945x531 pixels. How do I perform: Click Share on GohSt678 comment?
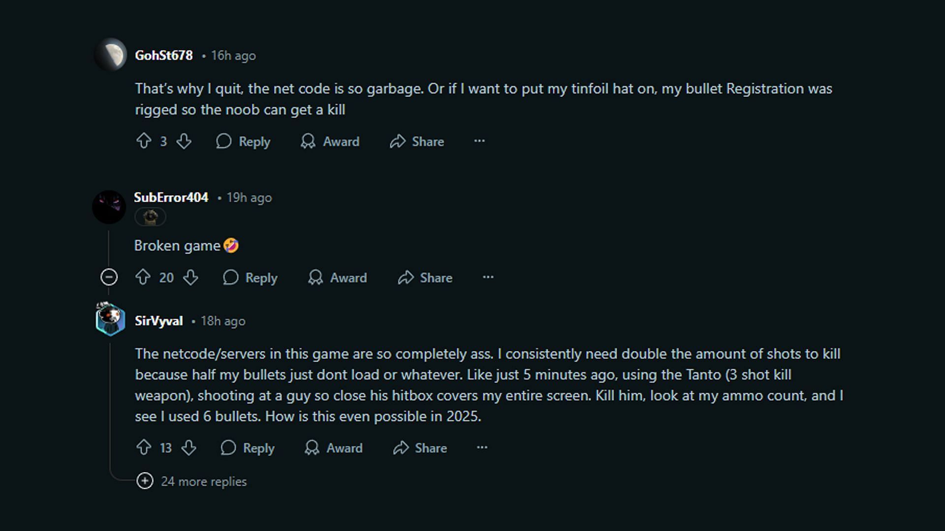(x=417, y=141)
